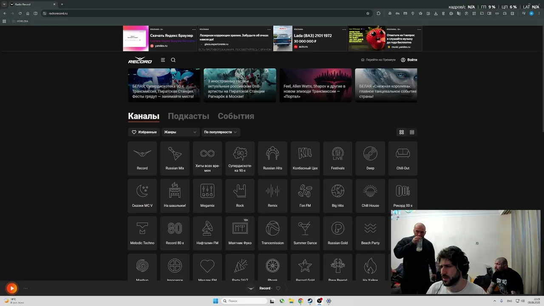Open the Remix channel

click(272, 196)
